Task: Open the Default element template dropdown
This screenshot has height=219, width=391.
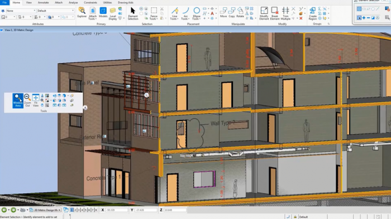Action: point(56,11)
